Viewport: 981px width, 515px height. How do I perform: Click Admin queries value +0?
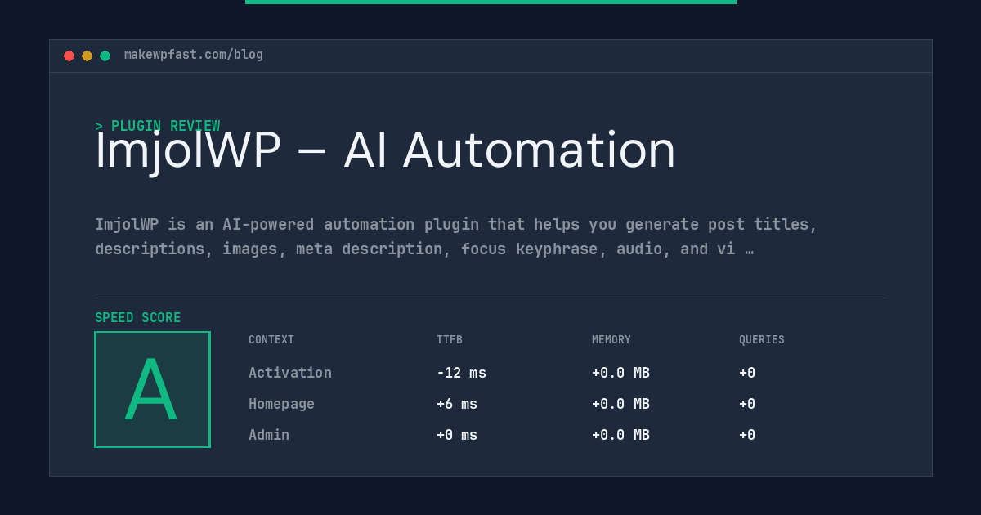pyautogui.click(x=747, y=435)
